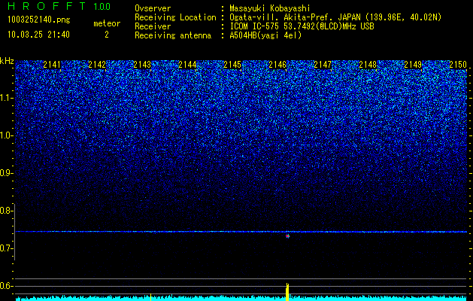
Task: Click the 0.6 kHz axis label
Action: pos(7,286)
